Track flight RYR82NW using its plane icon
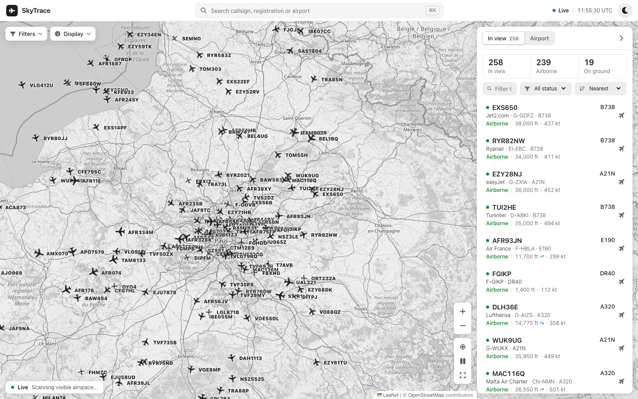This screenshot has height=399, width=638. coord(622,149)
